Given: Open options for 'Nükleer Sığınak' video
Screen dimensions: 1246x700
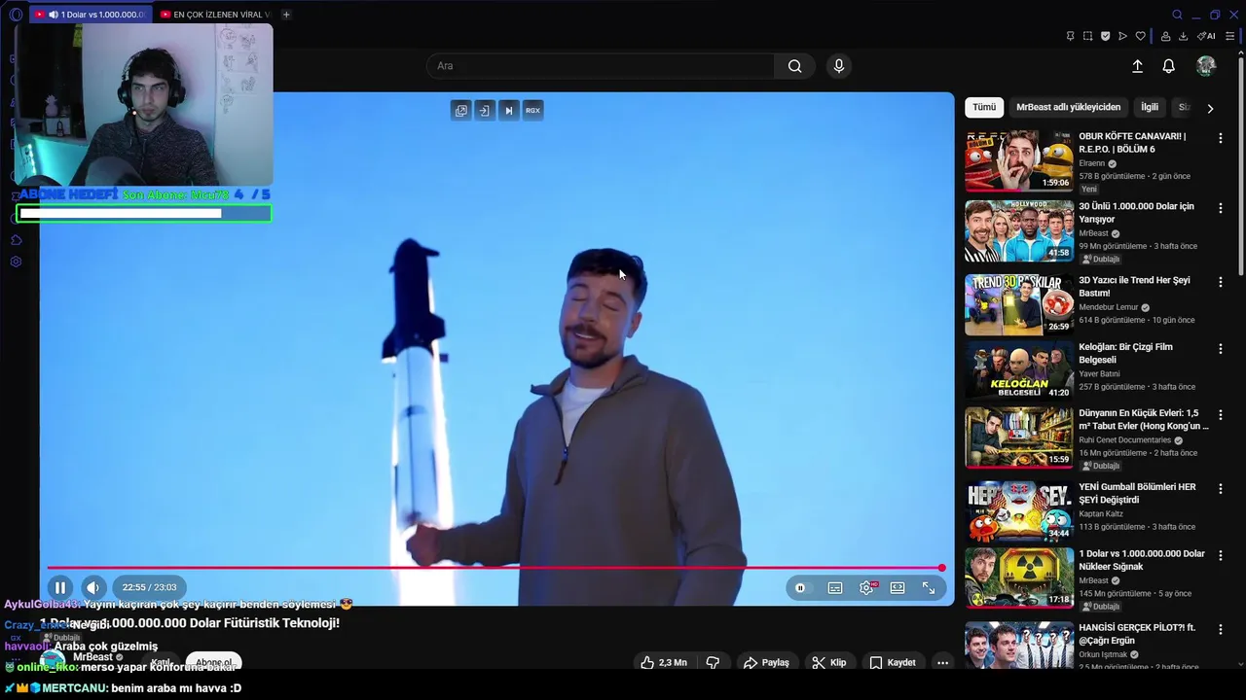Looking at the screenshot, I should coord(1221,555).
